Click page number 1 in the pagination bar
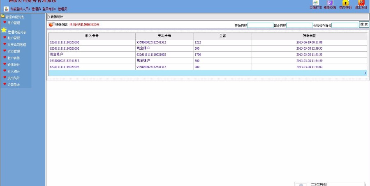 coord(365,73)
